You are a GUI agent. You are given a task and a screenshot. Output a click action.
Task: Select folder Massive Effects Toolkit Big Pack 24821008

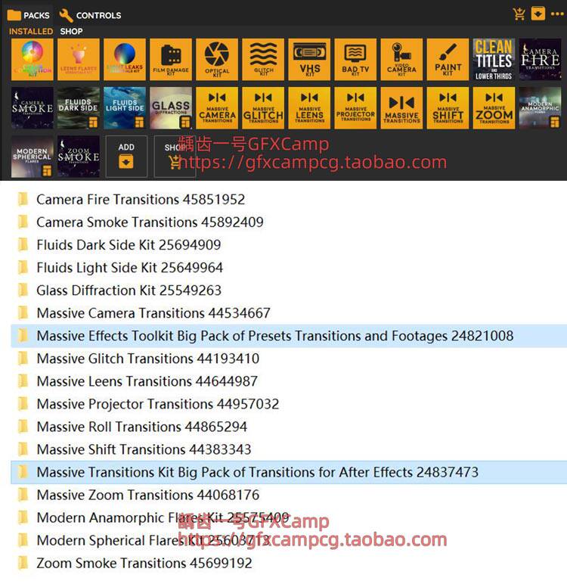tap(289, 336)
